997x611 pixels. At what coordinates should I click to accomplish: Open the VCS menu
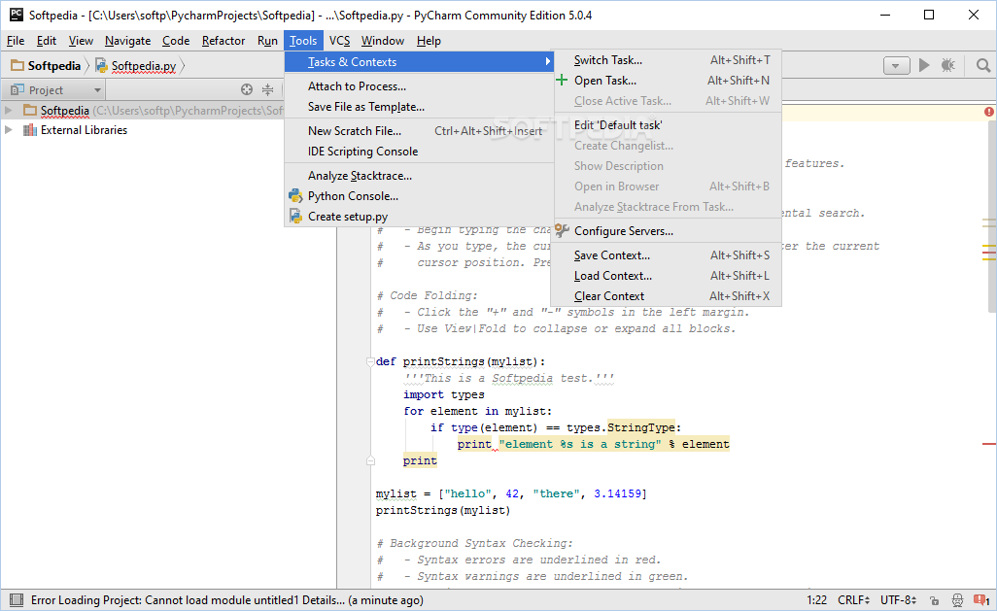(x=339, y=41)
